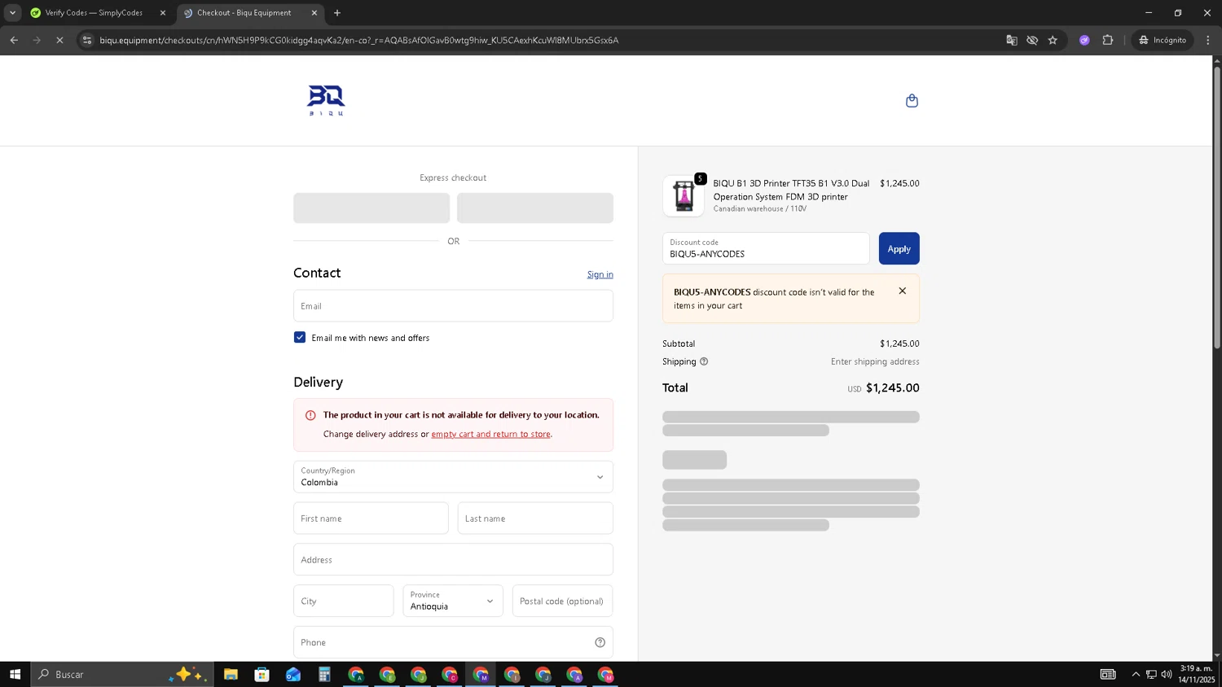This screenshot has width=1222, height=687.
Task: Open the browser extensions puzzle icon
Action: 1108,40
